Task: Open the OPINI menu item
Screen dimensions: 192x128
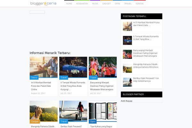Action: point(117,4)
